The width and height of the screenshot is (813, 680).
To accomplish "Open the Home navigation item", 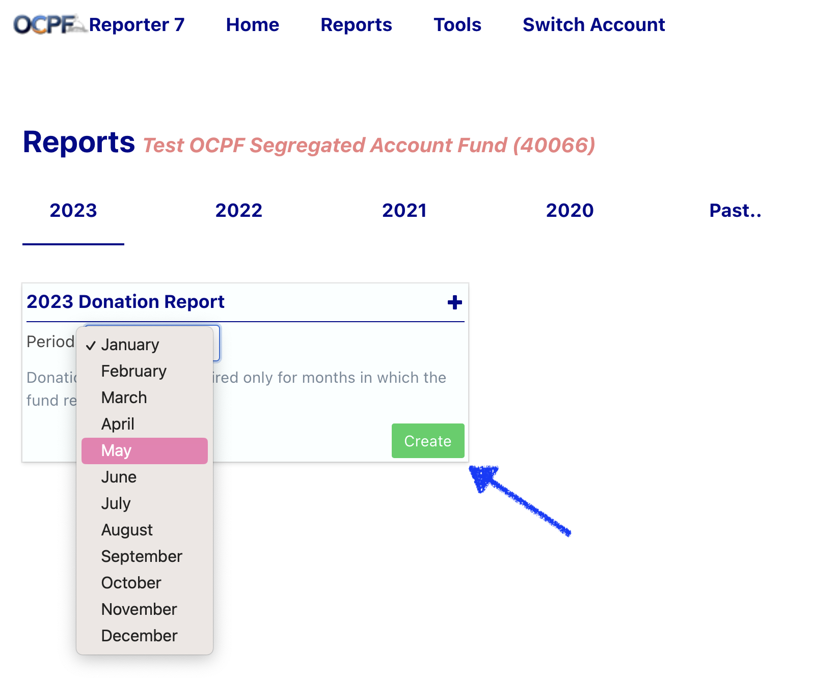I will [x=252, y=24].
